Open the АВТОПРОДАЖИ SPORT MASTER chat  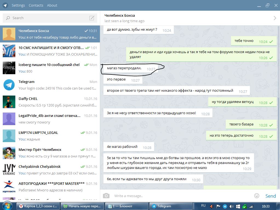click(x=50, y=187)
